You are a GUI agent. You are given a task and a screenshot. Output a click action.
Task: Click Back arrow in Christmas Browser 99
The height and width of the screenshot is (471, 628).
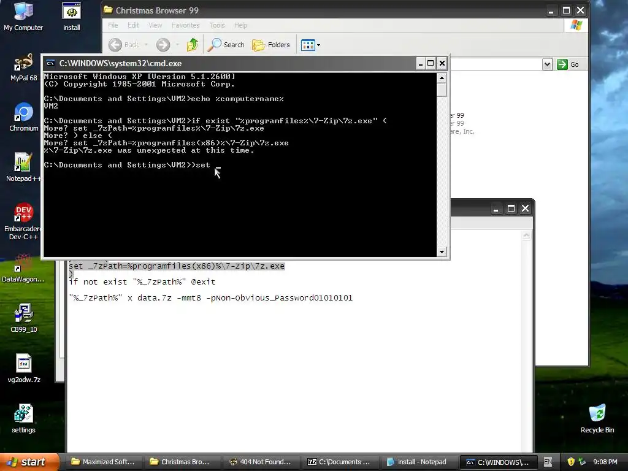tap(124, 45)
